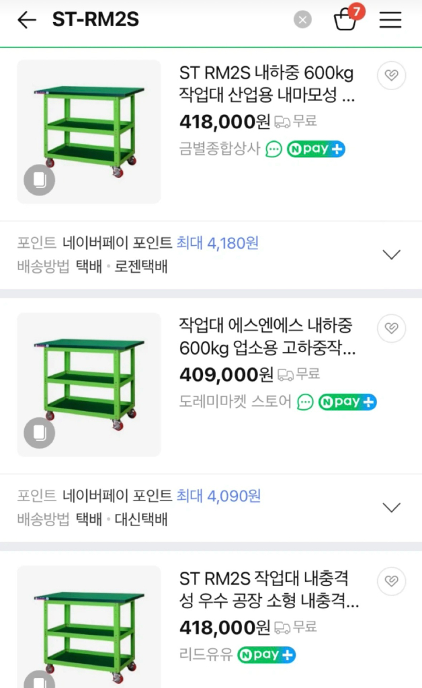Clear the search field with the x button
Viewport: 422px width, 688px height.
tap(302, 20)
